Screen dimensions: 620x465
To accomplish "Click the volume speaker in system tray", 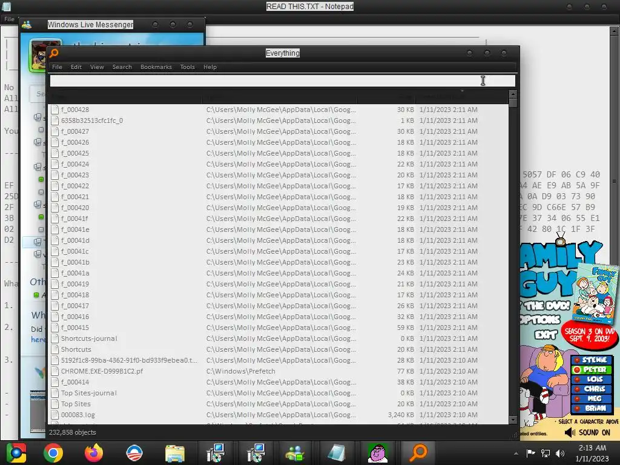I will pos(560,453).
